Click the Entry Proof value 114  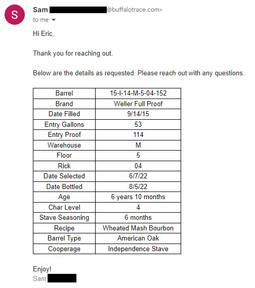pyautogui.click(x=138, y=135)
